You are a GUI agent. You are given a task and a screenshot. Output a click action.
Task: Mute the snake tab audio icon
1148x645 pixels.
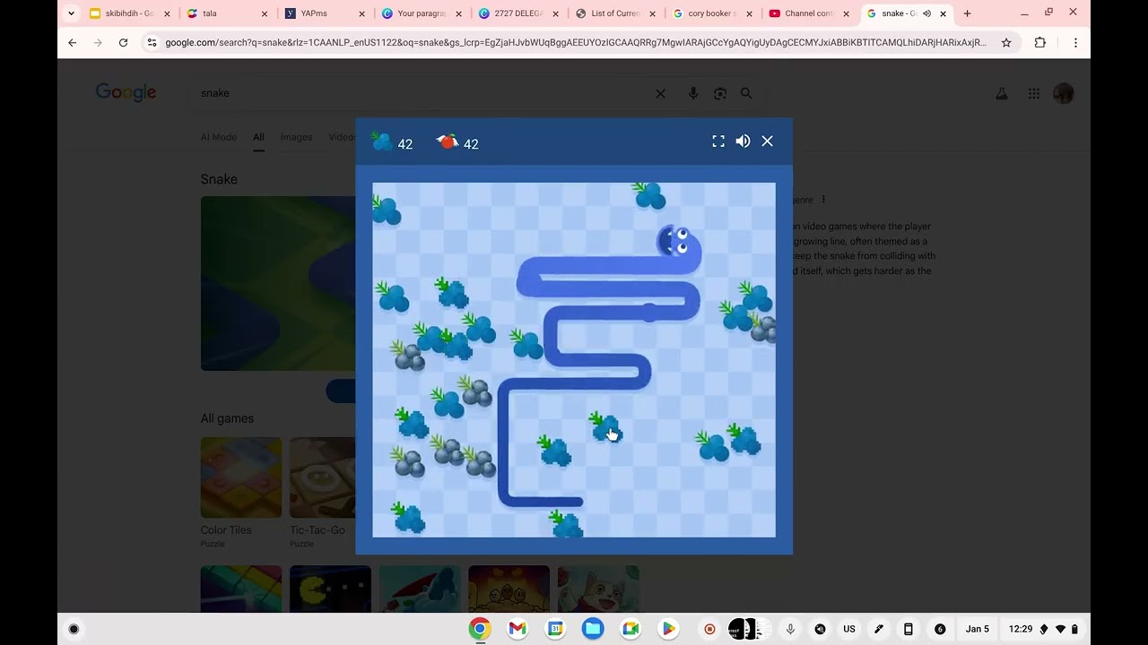pyautogui.click(x=926, y=13)
